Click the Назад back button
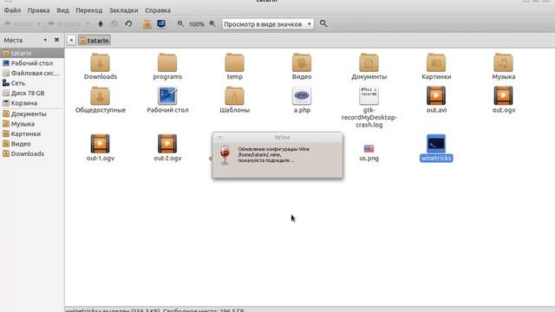This screenshot has height=312, width=555. pyautogui.click(x=18, y=24)
